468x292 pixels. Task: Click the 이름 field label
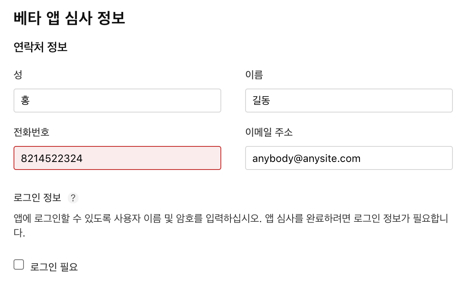pos(254,75)
